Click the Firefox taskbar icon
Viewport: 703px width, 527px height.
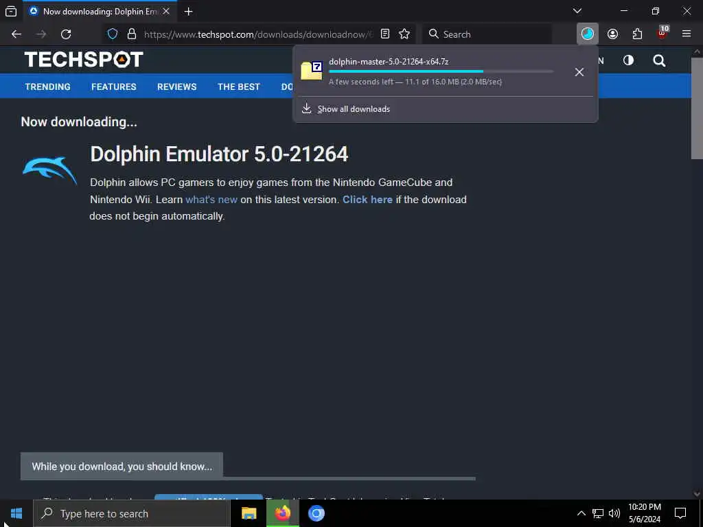tap(282, 513)
